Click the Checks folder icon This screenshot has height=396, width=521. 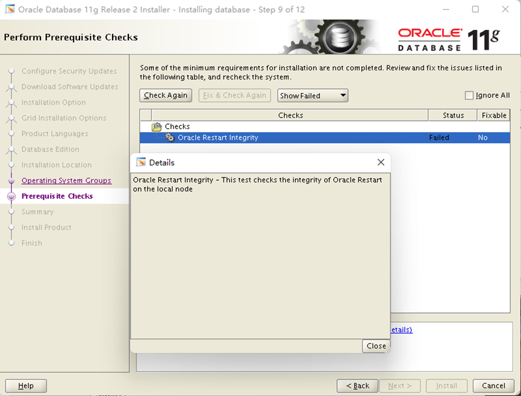(x=157, y=127)
